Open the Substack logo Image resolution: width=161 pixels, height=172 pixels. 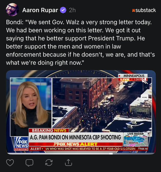[144, 10]
